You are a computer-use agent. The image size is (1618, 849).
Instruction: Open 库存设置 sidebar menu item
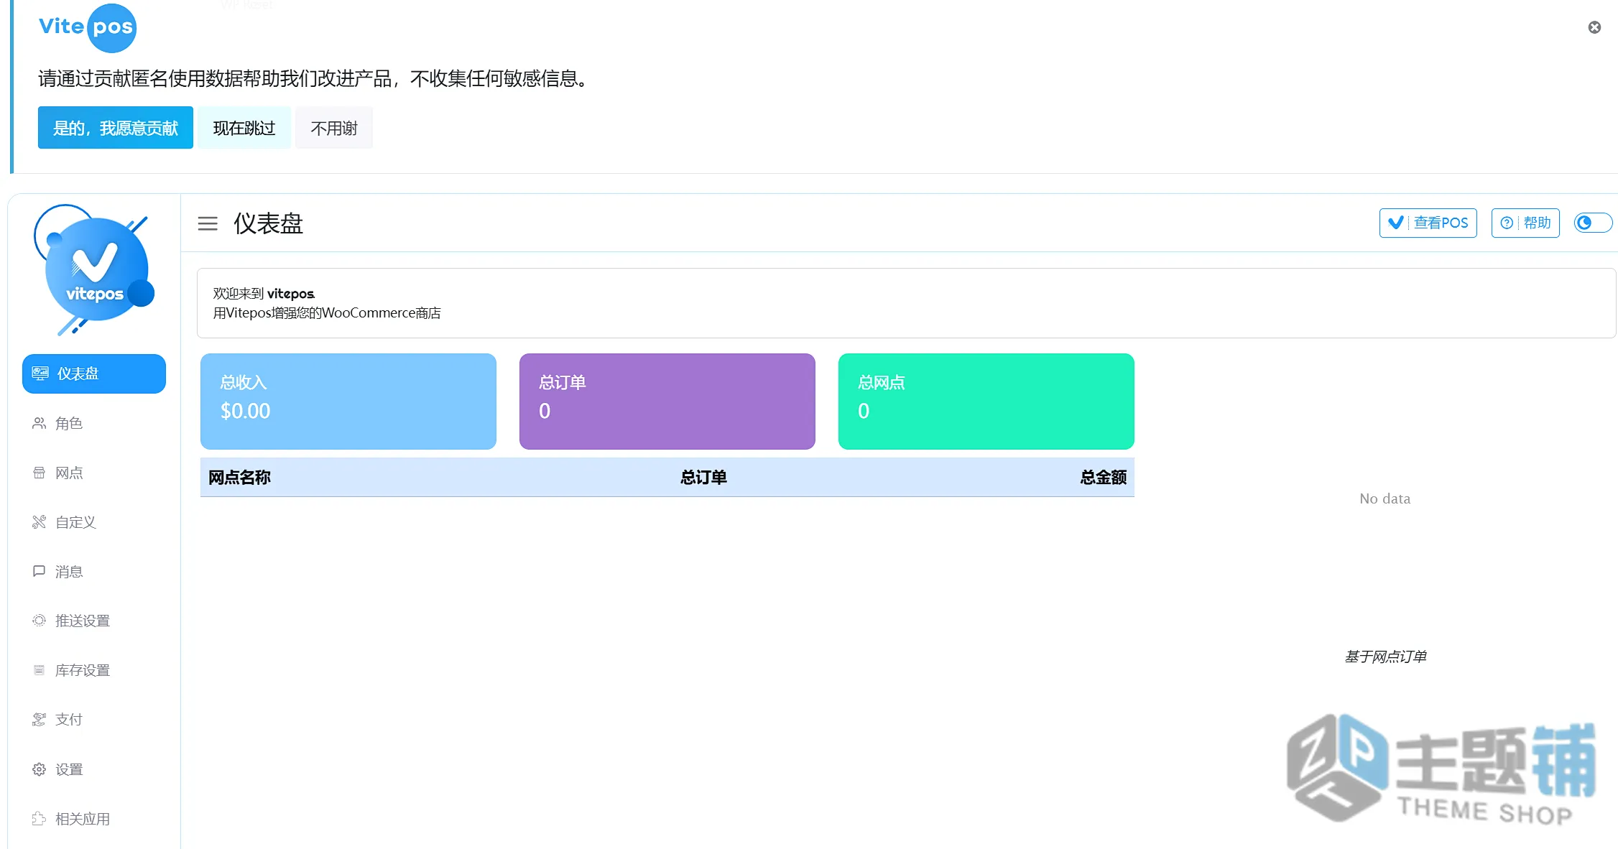(94, 670)
